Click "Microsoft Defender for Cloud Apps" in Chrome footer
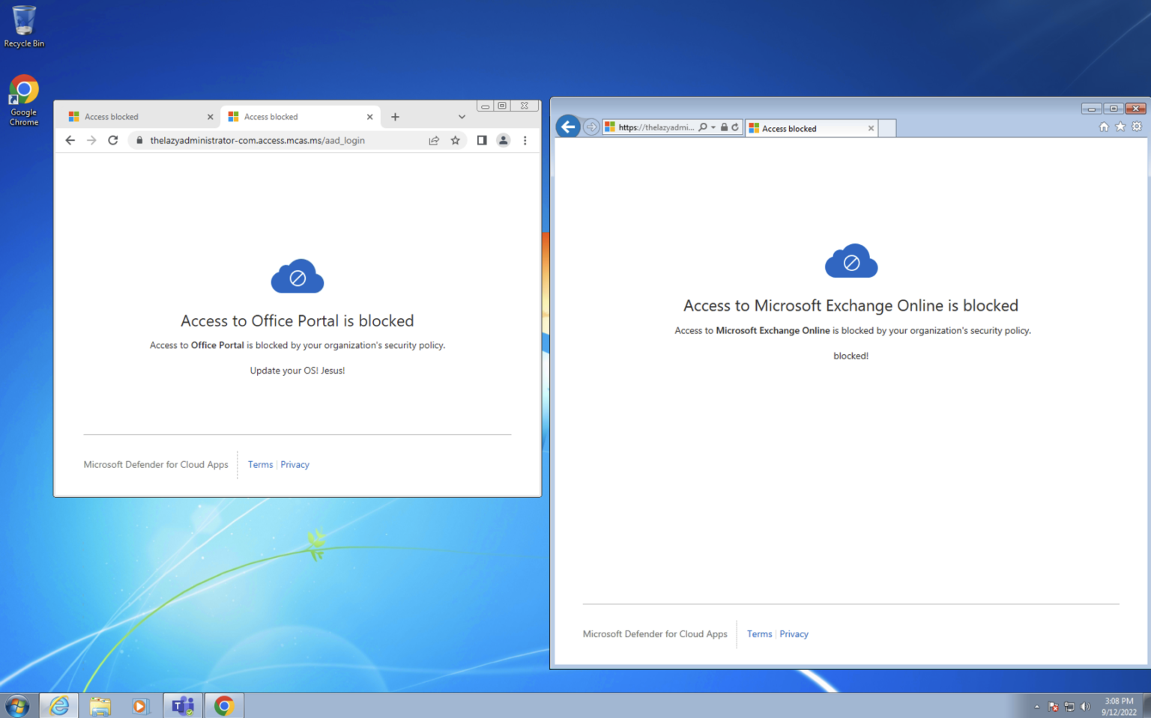 tap(156, 465)
